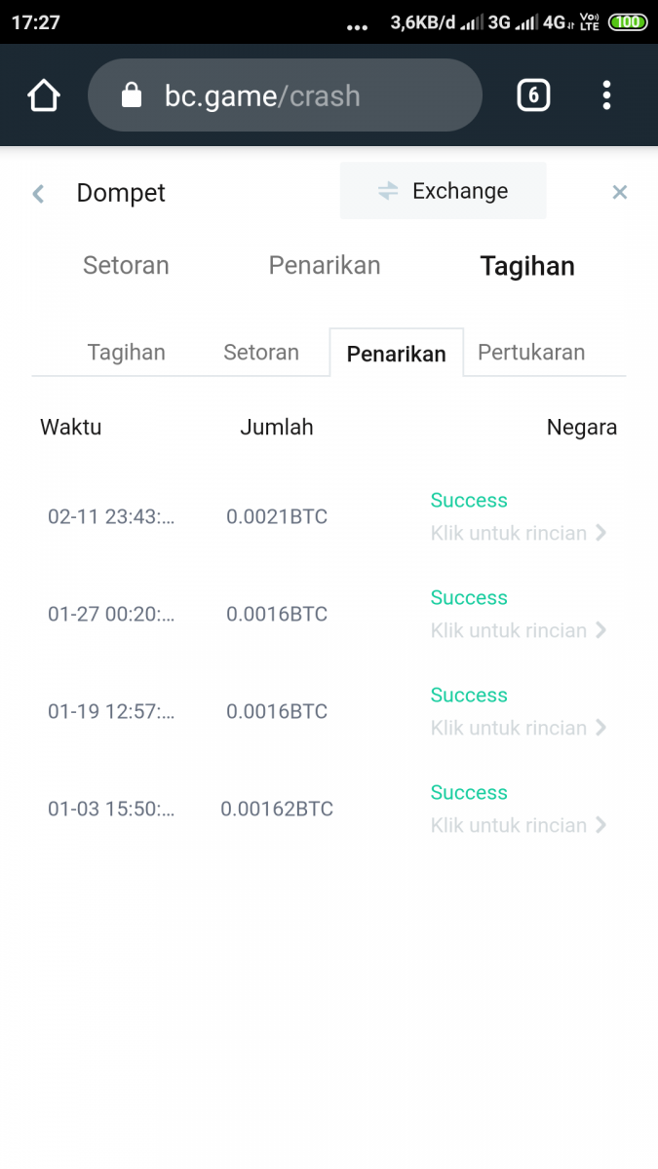
Task: Open the browser tab counter showing 6
Action: coord(532,95)
